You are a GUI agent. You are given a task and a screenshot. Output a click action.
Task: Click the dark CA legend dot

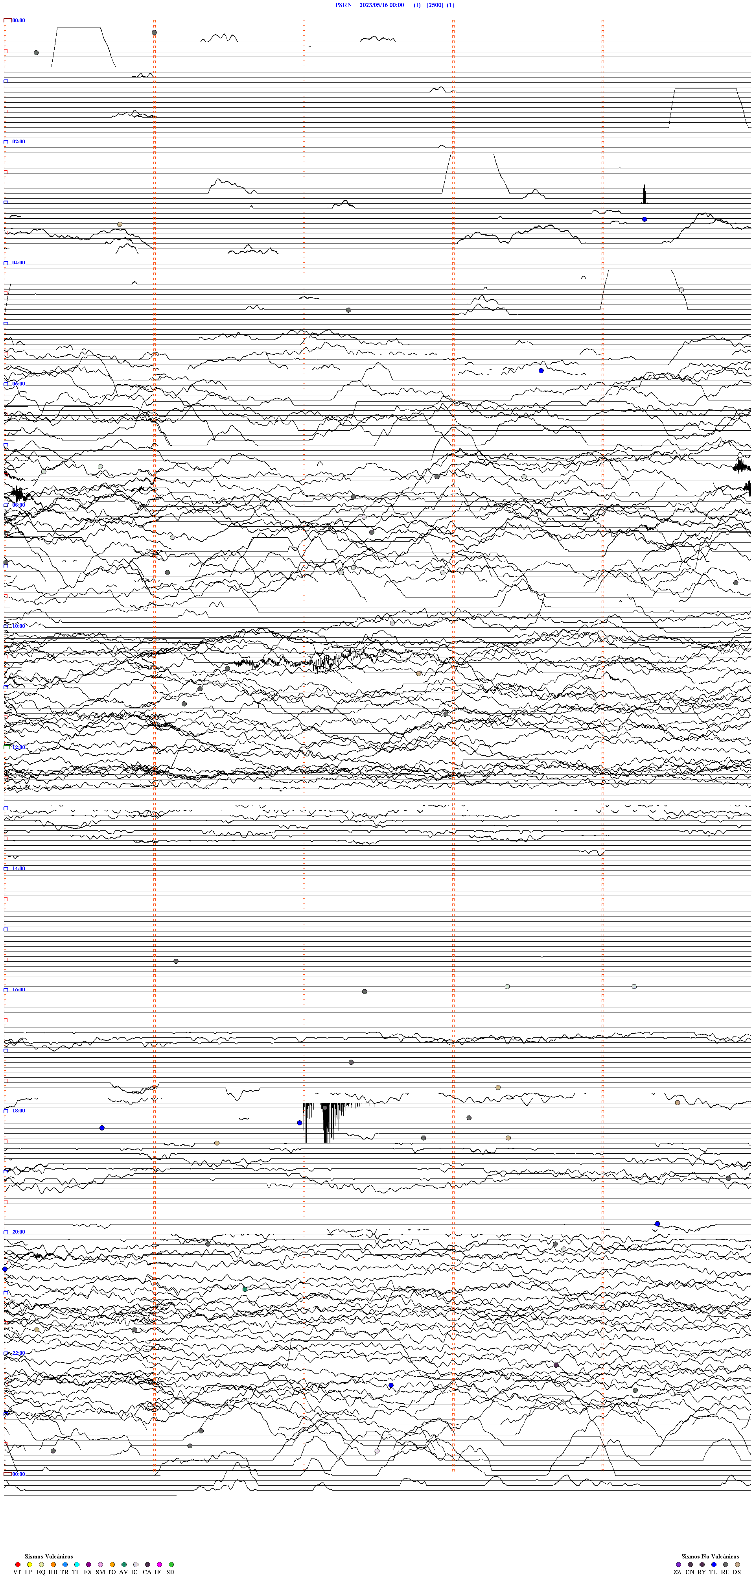147,1564
